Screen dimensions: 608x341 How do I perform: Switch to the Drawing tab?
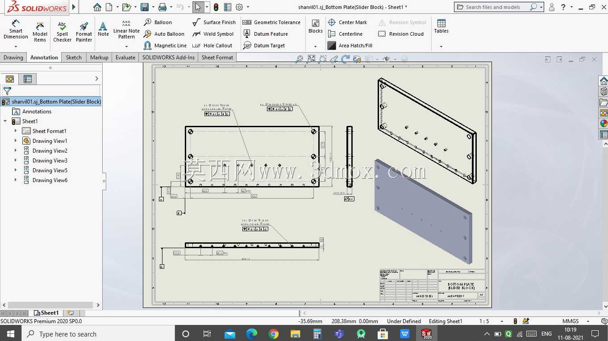(x=13, y=58)
